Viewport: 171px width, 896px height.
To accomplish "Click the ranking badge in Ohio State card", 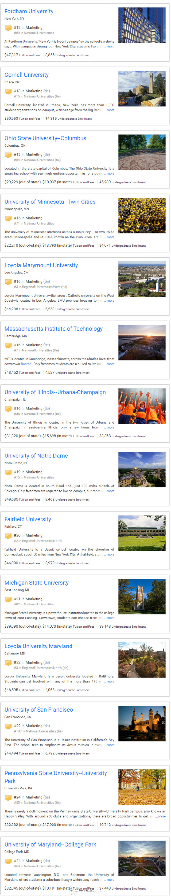I will pyautogui.click(x=8, y=155).
